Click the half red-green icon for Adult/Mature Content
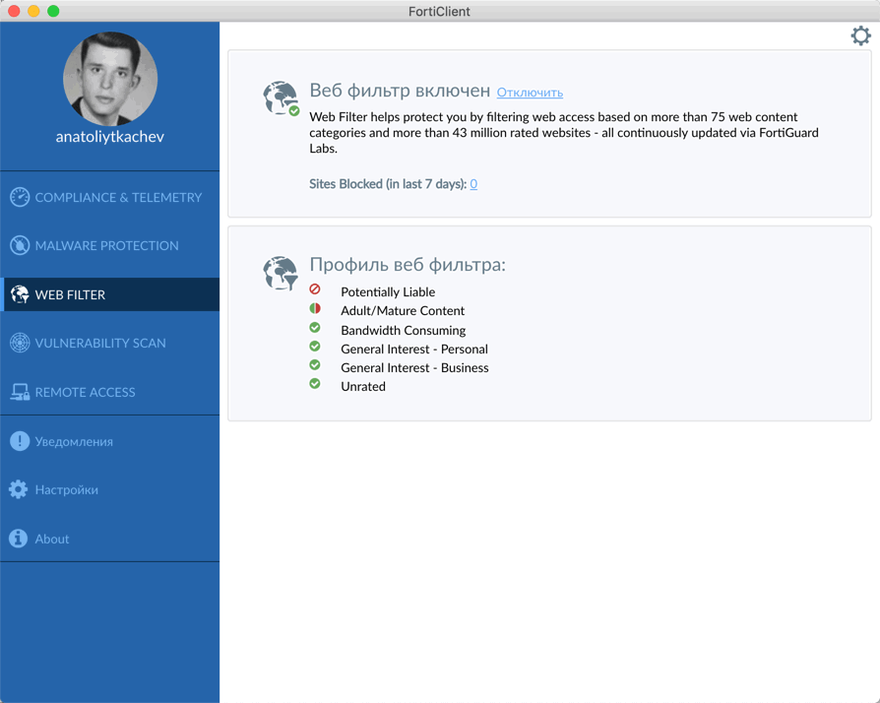This screenshot has height=703, width=880. 315,308
